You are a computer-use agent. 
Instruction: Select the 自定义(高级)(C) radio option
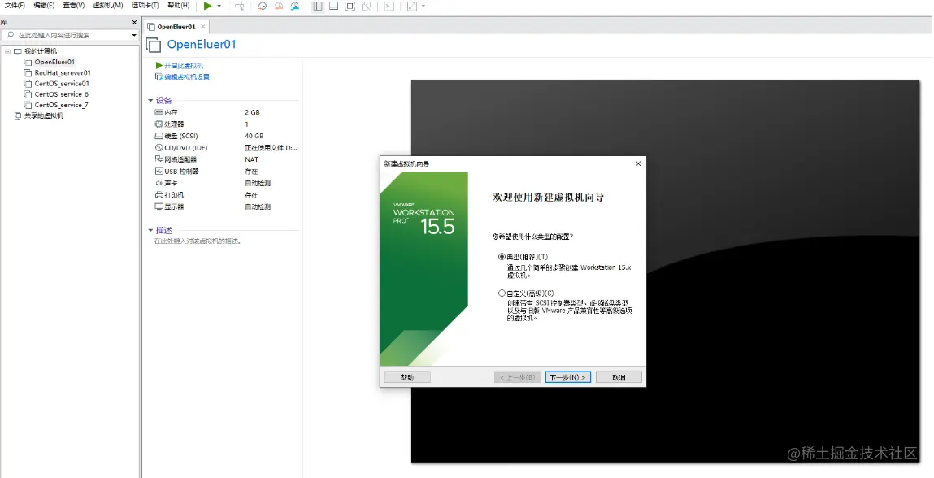pos(502,293)
